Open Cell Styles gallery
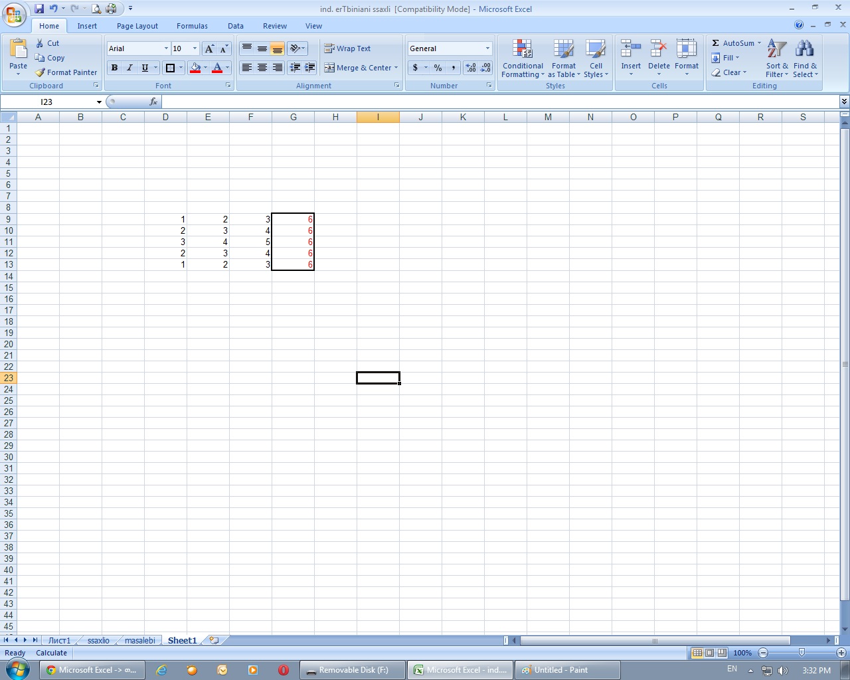This screenshot has width=850, height=680. pyautogui.click(x=596, y=58)
